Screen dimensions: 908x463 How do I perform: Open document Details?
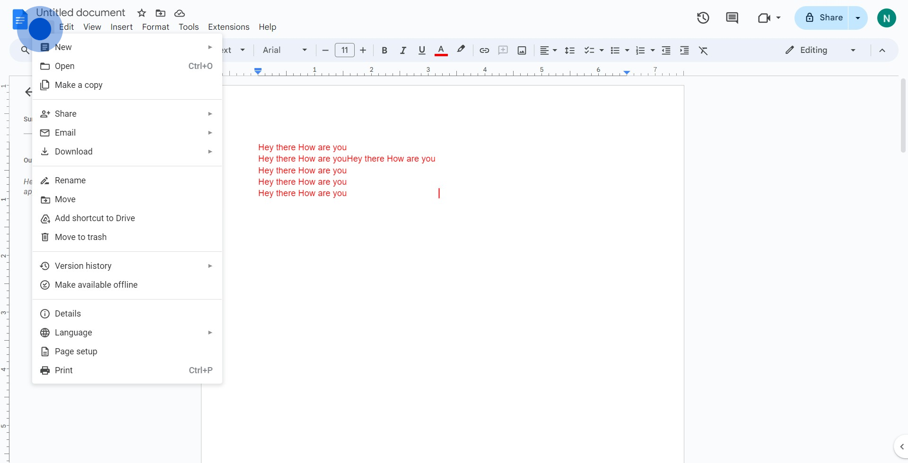click(127, 314)
